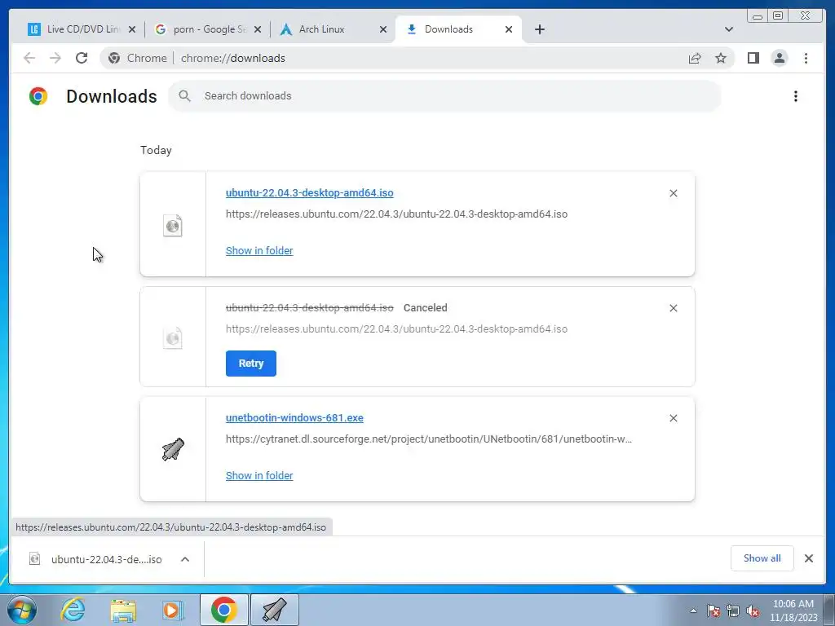Click the clock showing 10:06 AM
The image size is (835, 626).
(x=793, y=610)
